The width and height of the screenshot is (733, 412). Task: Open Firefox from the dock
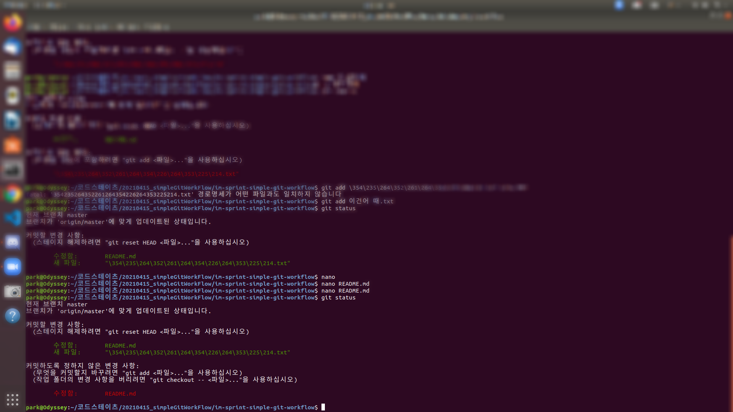(x=13, y=22)
